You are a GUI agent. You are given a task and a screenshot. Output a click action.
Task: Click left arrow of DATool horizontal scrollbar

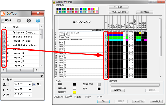click(x=4, y=70)
